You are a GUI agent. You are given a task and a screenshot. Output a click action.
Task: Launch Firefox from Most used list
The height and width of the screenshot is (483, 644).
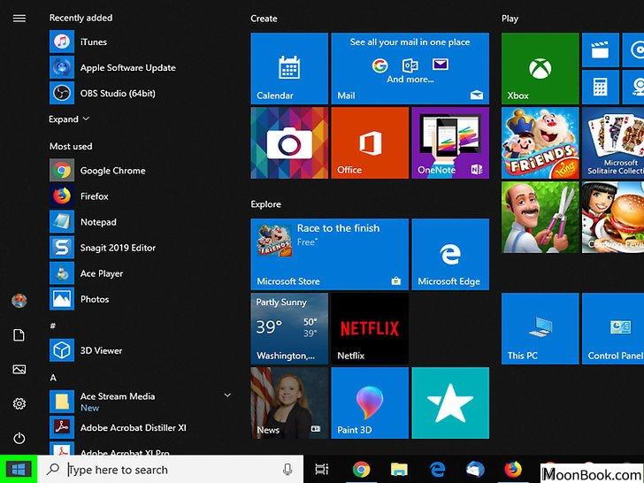(x=140, y=196)
